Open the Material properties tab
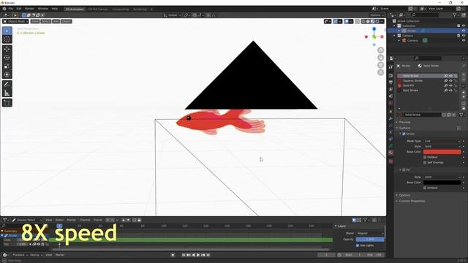468x263 pixels. [390, 153]
